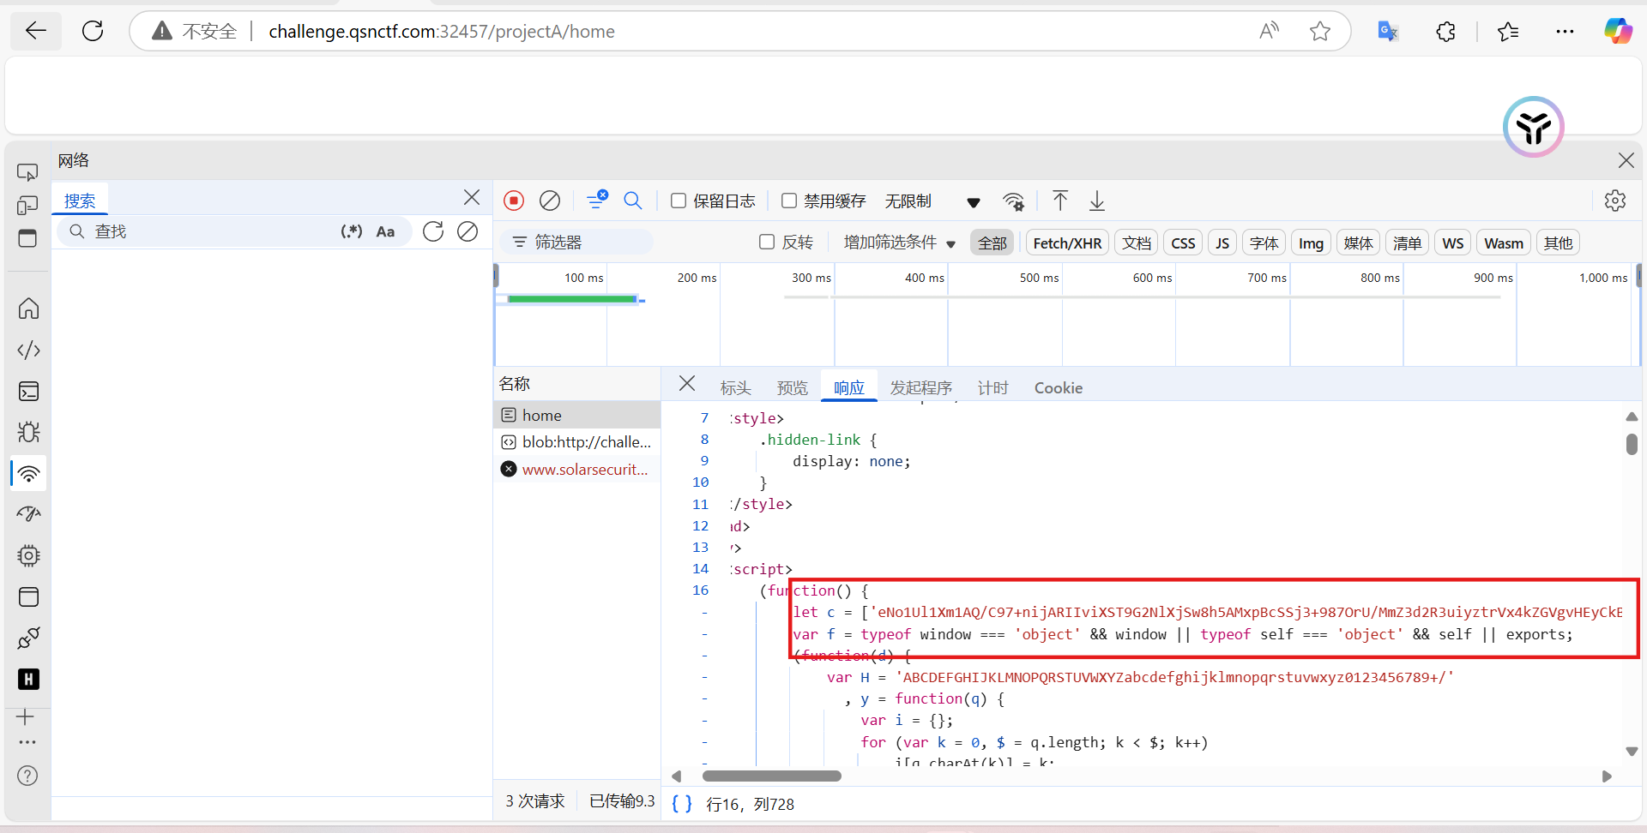
Task: Open the Console tool icon
Action: coord(28,392)
